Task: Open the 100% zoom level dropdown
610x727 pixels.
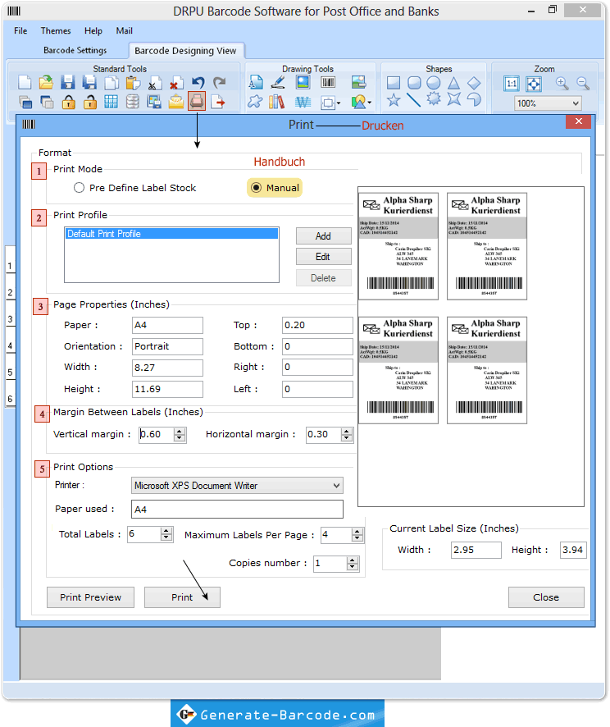Action: 576,103
